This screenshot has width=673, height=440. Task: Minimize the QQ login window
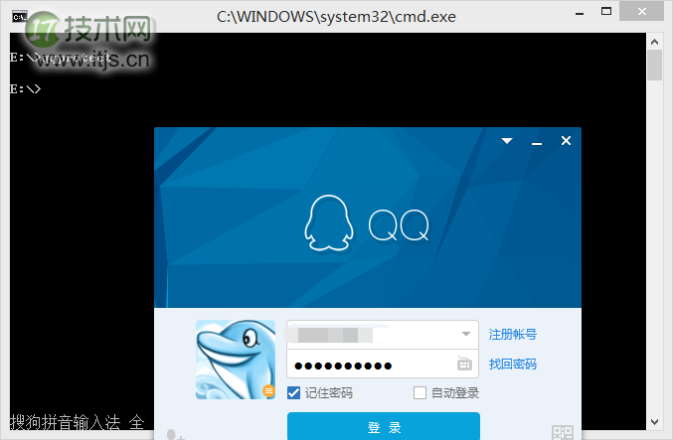click(x=537, y=143)
